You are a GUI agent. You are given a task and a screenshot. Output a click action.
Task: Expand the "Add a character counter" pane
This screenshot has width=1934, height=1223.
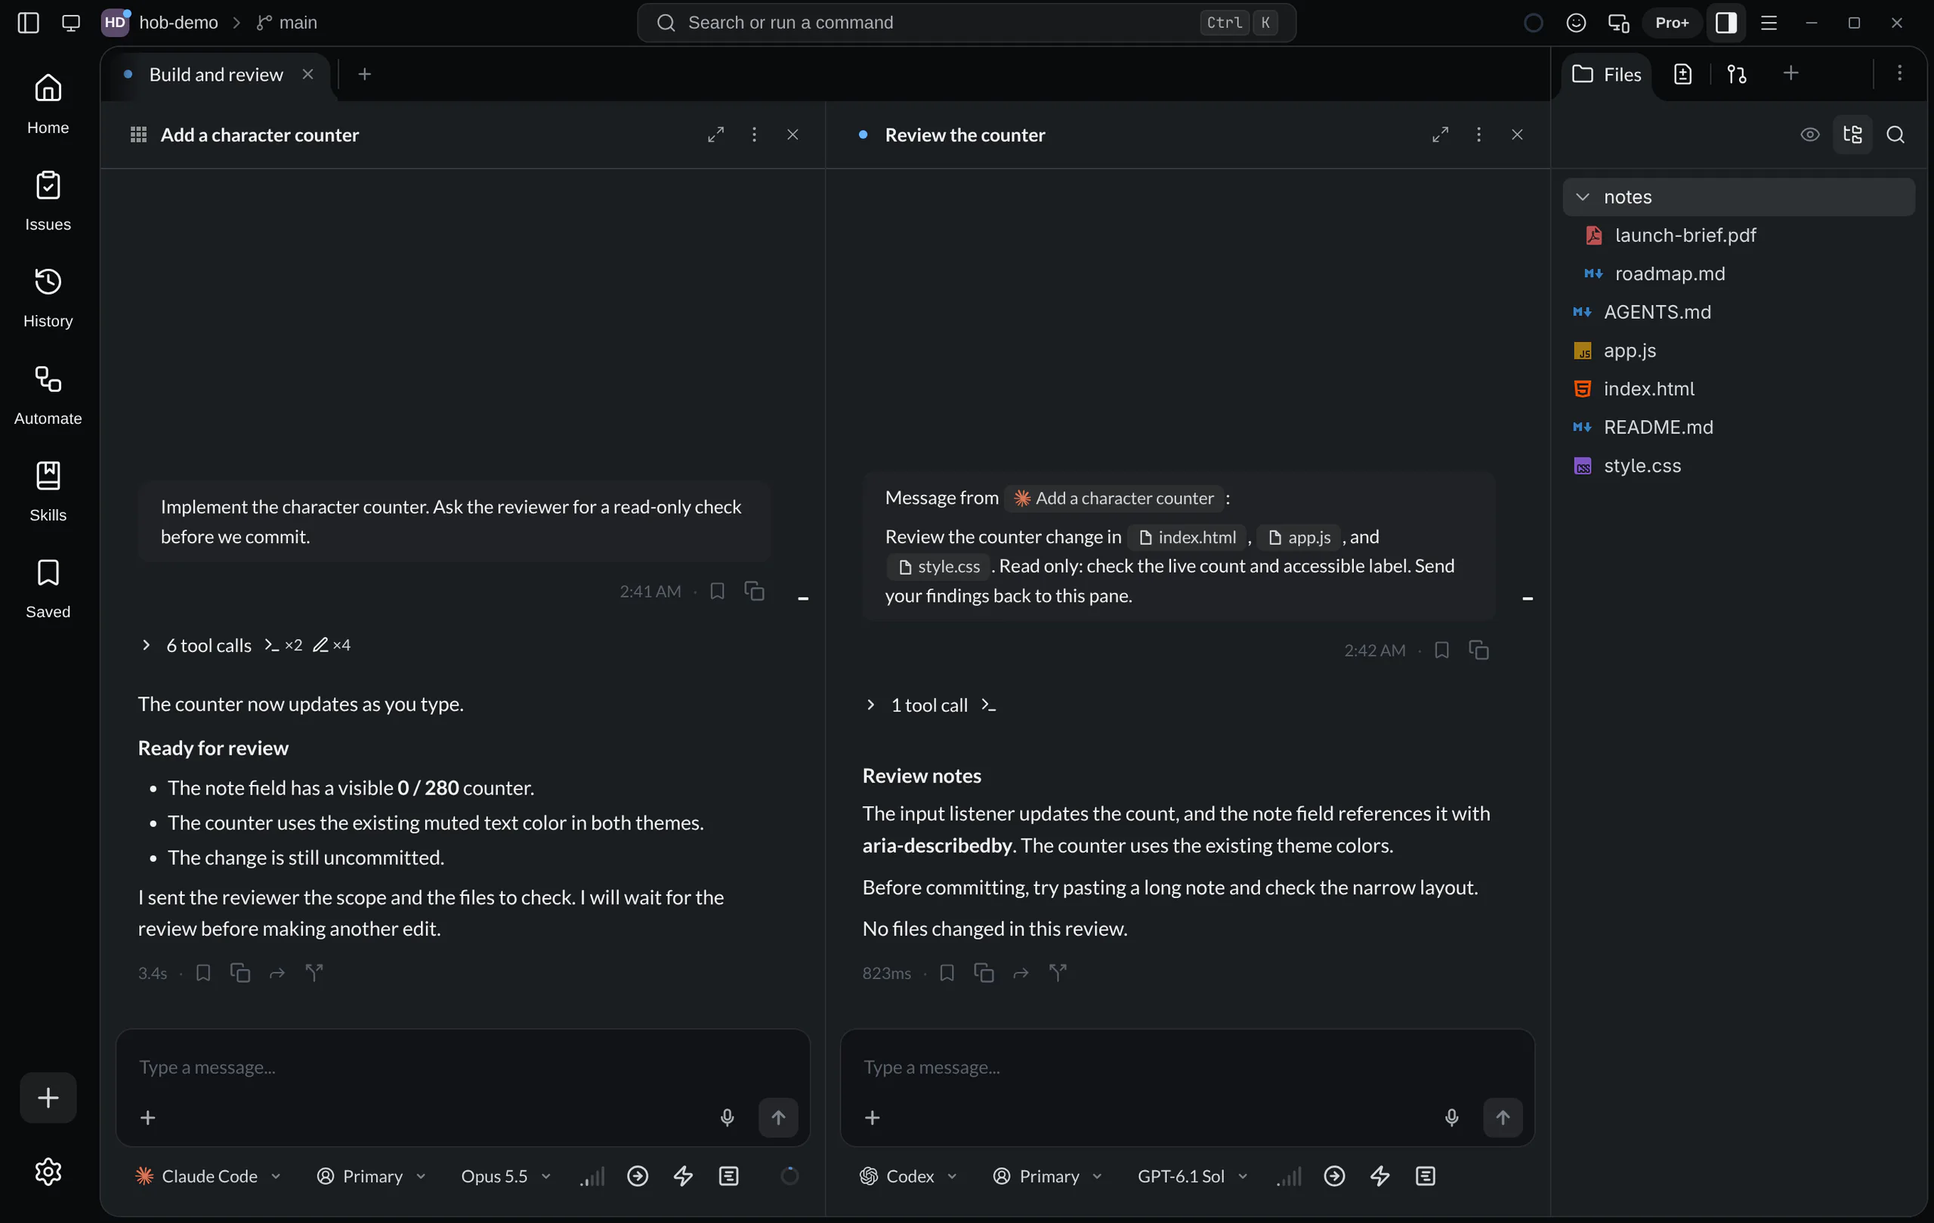(x=715, y=134)
